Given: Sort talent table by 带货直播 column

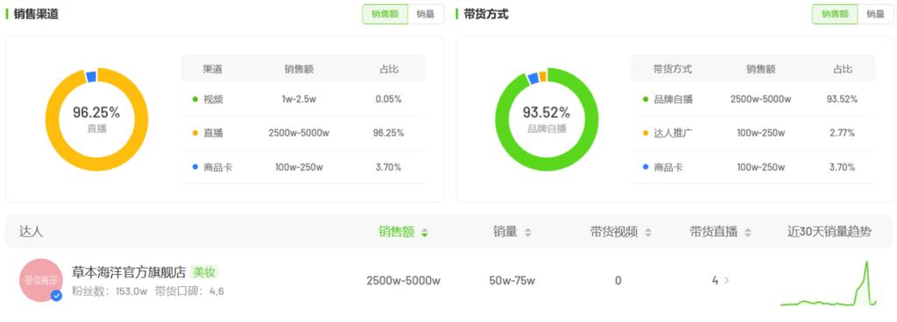Looking at the screenshot, I should 721,232.
